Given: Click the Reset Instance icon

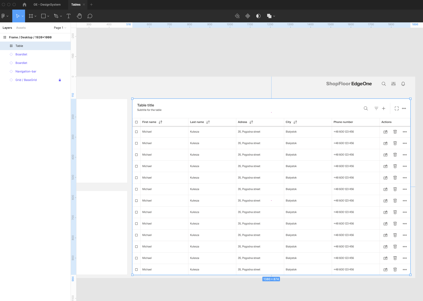Looking at the screenshot, I should pos(237,16).
